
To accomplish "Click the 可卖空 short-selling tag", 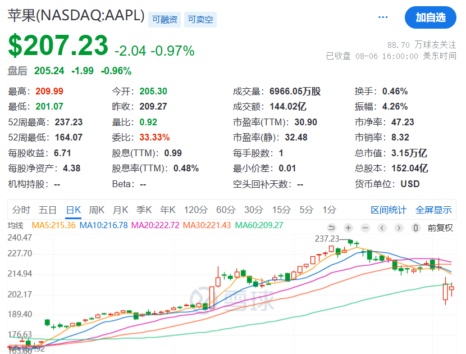I will pos(201,20).
